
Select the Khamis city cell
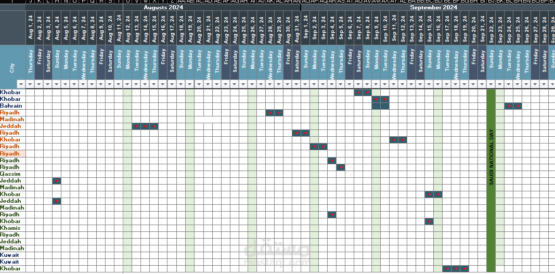tap(12, 228)
